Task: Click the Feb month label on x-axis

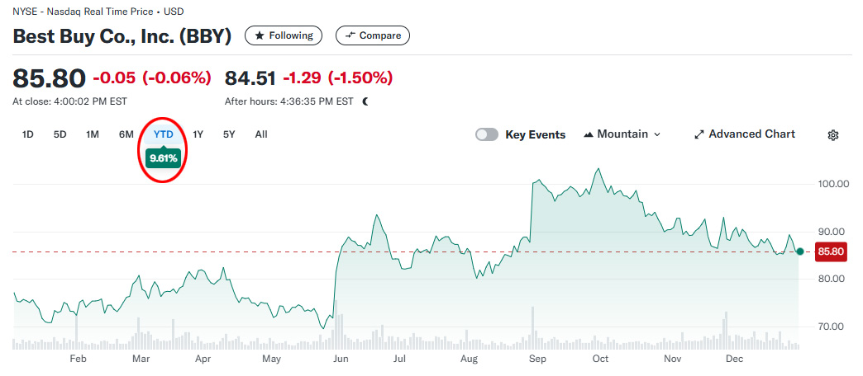Action: [79, 359]
